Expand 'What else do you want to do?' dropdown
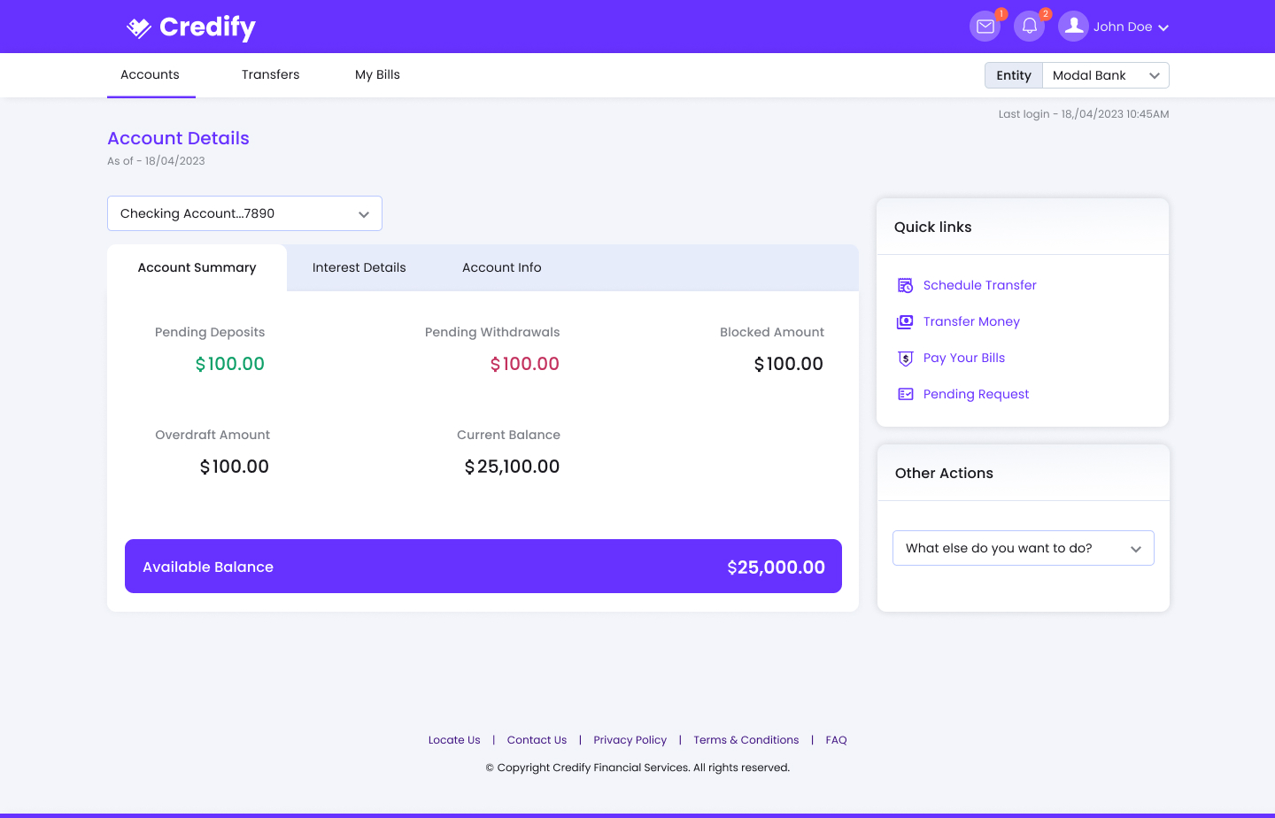This screenshot has height=818, width=1275. coord(1023,548)
